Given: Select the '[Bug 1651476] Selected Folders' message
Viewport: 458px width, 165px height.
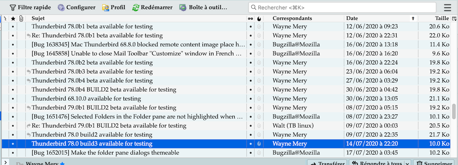Looking at the screenshot, I should click(137, 117).
